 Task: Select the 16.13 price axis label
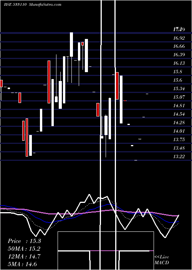click(x=179, y=63)
